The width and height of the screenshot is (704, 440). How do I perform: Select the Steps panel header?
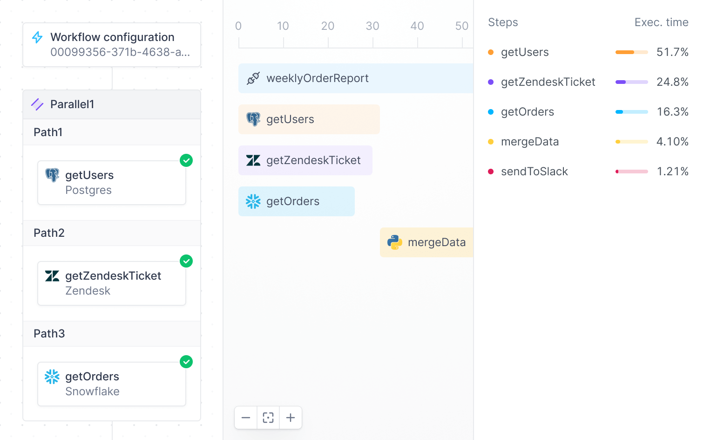(503, 22)
